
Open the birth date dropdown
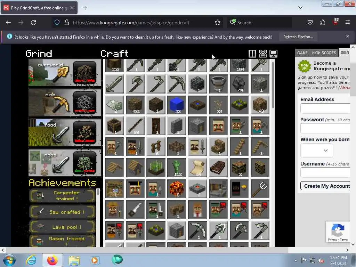click(316, 150)
